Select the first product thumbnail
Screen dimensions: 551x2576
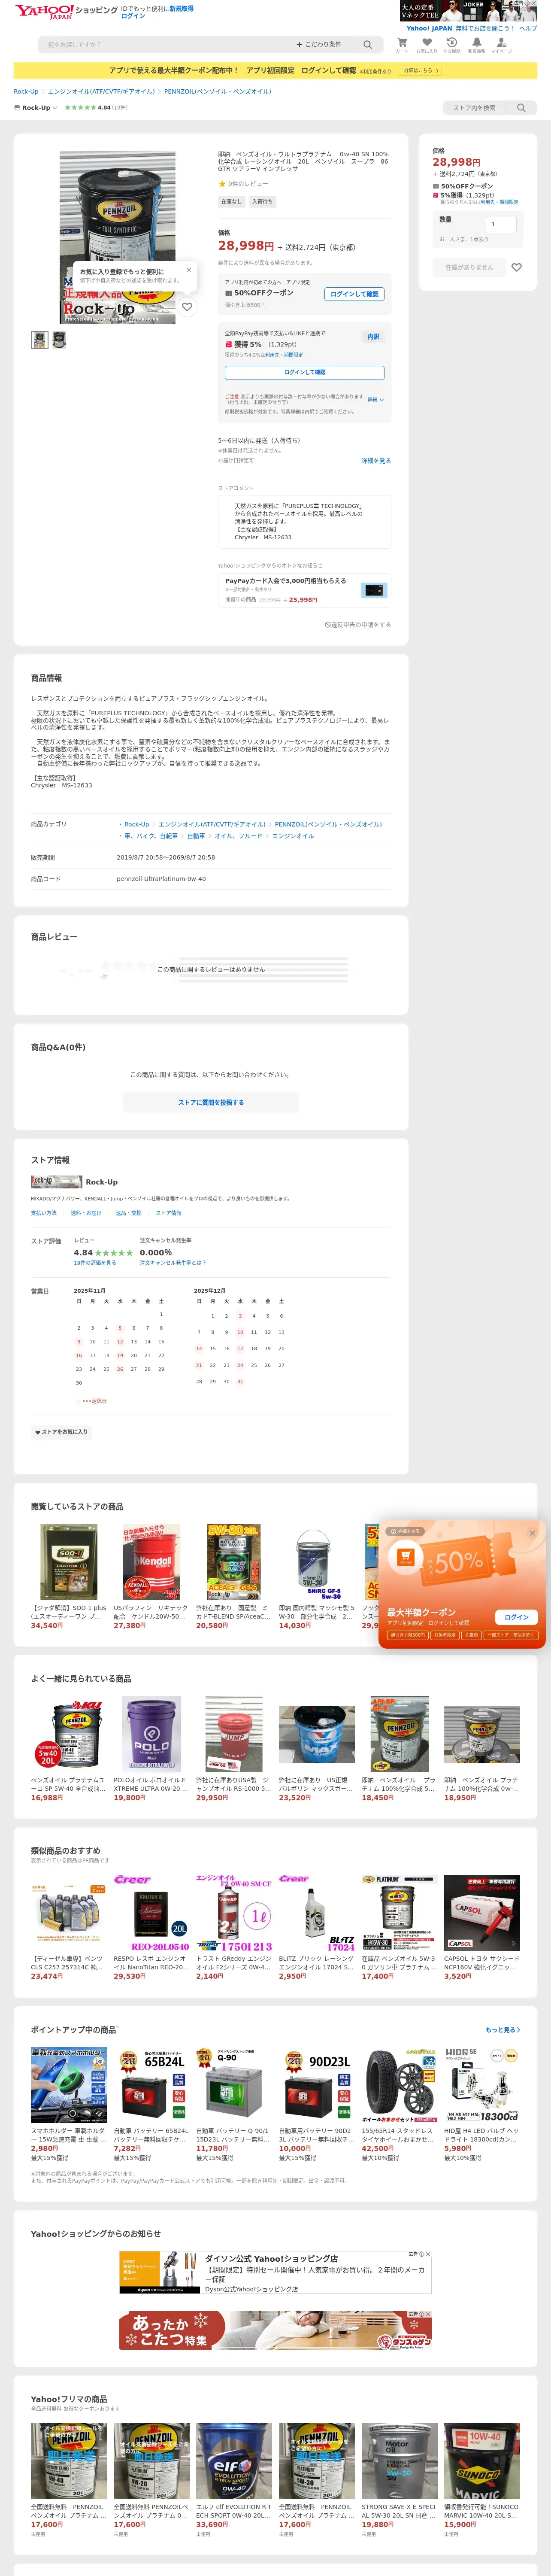point(40,340)
